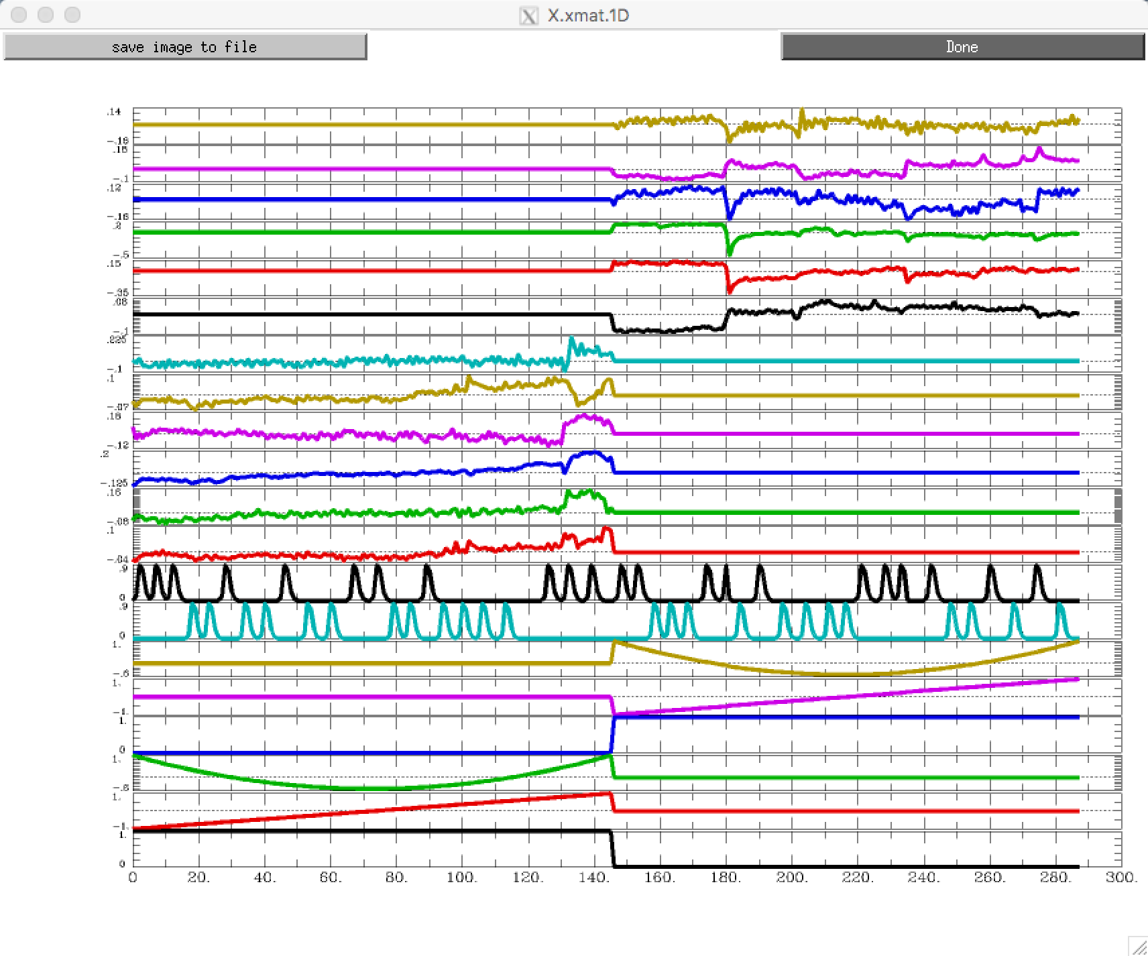
Task: Click the x-axis label 200.
Action: coord(792,877)
